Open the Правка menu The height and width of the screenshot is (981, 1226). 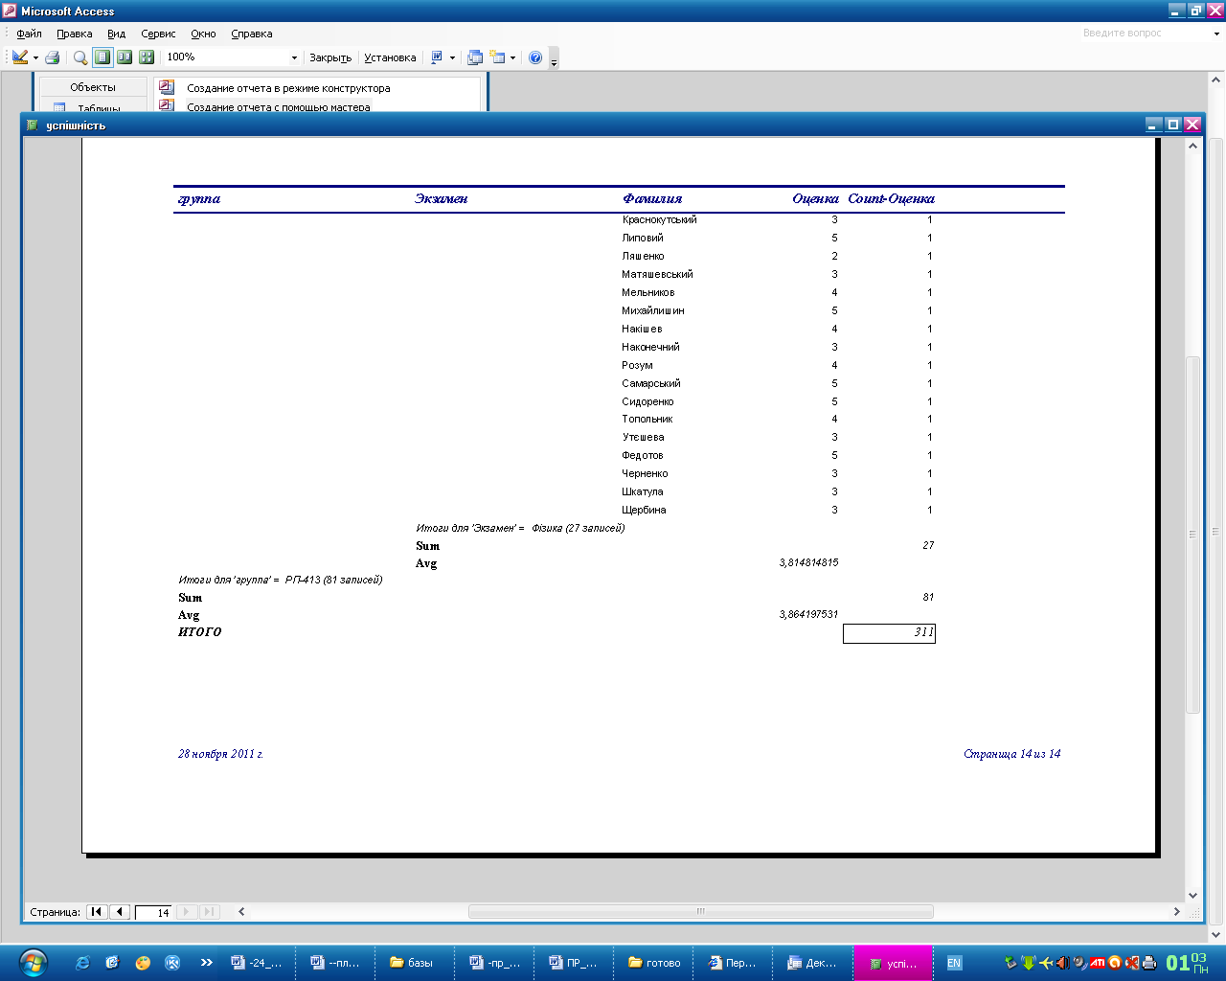point(74,34)
